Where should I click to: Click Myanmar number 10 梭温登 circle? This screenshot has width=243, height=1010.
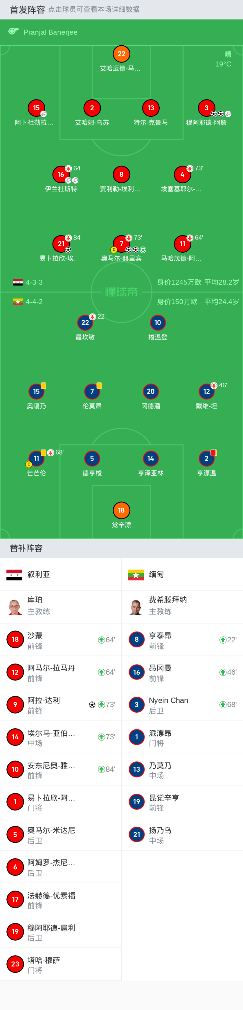(158, 323)
